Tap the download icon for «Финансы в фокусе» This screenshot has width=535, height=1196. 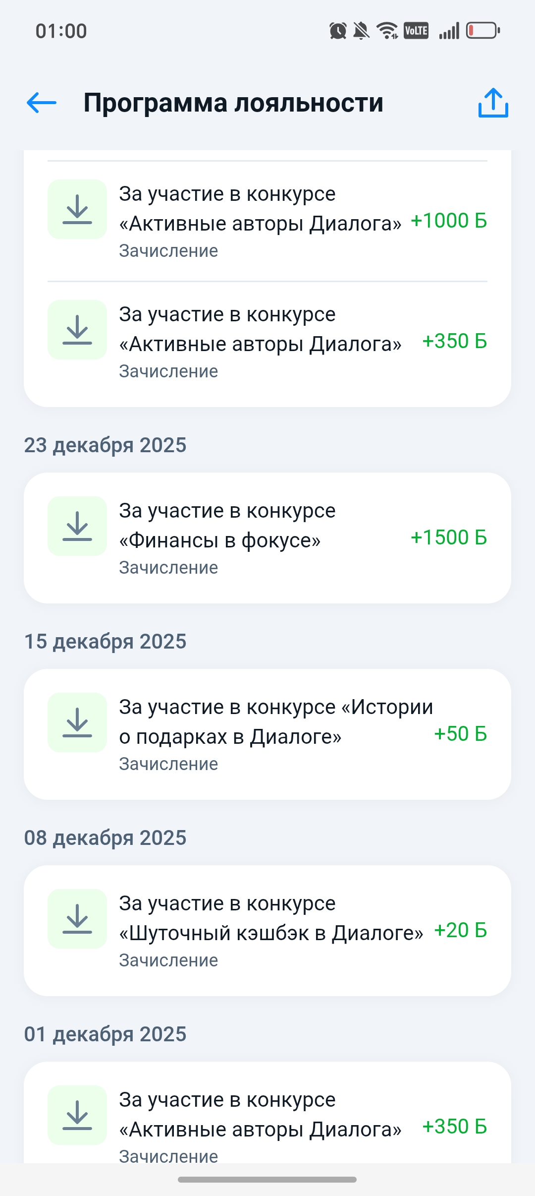tap(77, 526)
